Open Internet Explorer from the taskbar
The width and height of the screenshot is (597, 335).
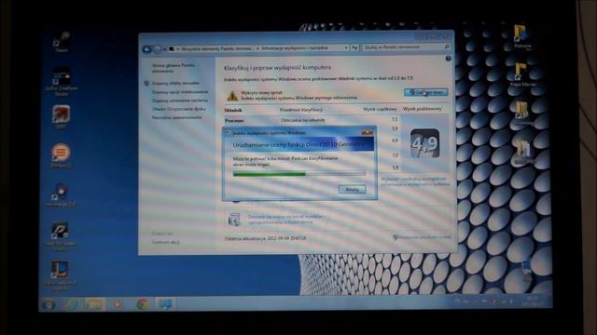point(72,304)
